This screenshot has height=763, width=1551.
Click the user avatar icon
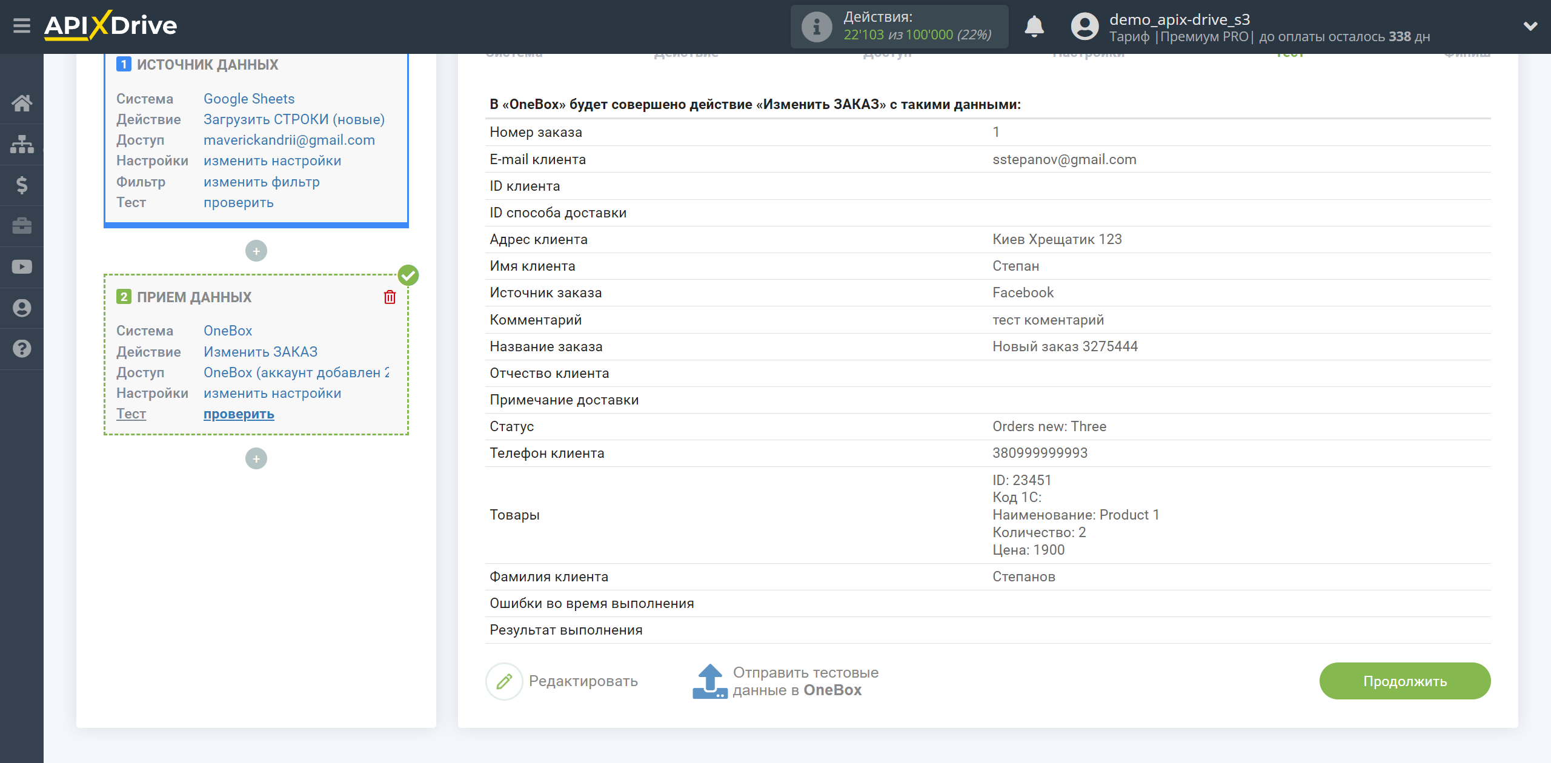click(x=1084, y=27)
